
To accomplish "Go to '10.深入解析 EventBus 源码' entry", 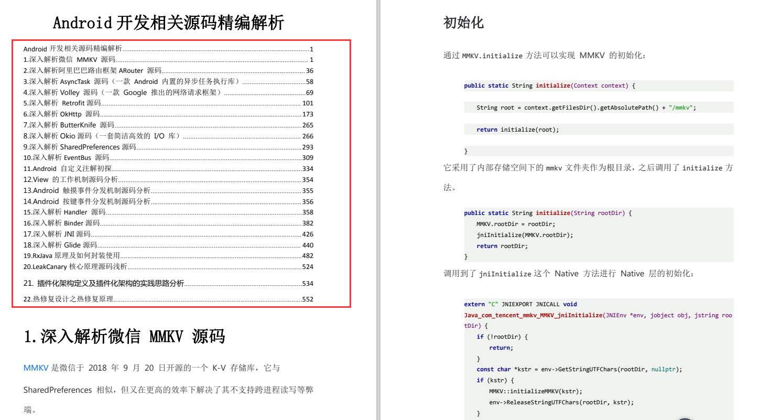I will [x=168, y=158].
